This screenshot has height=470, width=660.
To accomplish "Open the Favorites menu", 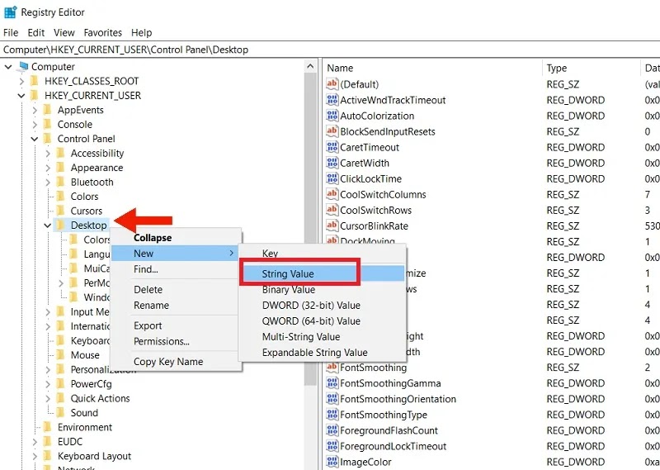I will tap(102, 32).
